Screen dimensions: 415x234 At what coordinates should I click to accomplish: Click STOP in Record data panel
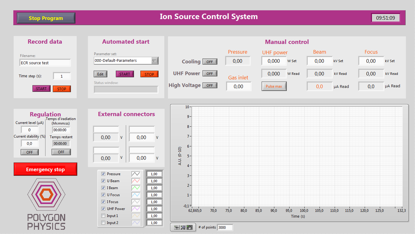62,89
